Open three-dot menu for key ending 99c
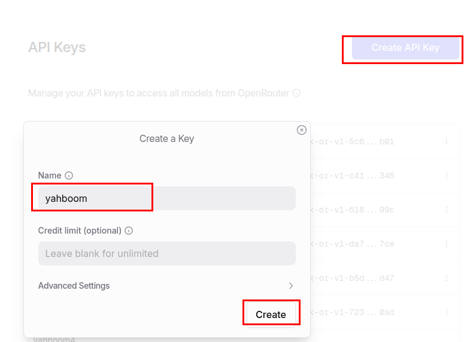The width and height of the screenshot is (464, 342). click(447, 210)
